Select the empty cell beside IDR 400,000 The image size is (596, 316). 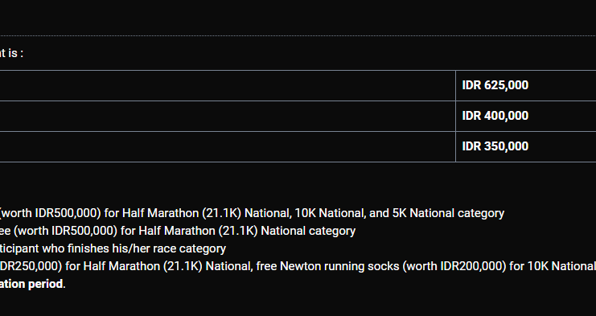(x=228, y=117)
